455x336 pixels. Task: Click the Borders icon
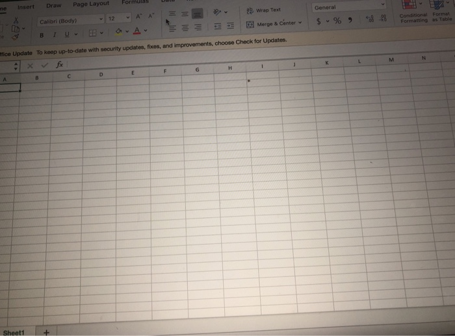[x=92, y=33]
